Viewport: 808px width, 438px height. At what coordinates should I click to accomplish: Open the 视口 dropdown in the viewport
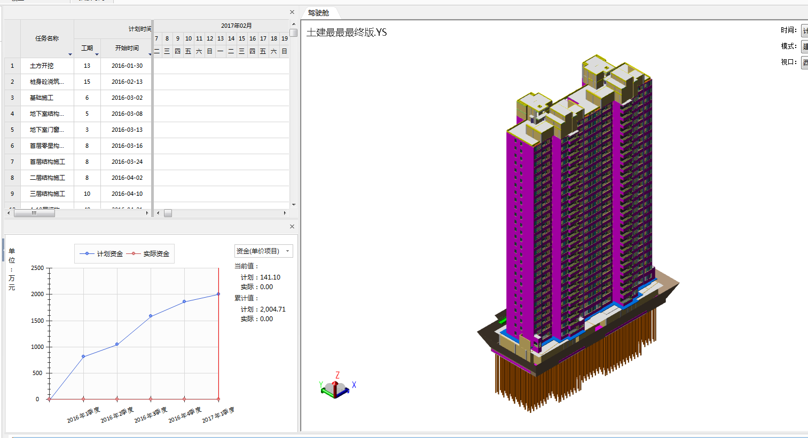tap(804, 62)
